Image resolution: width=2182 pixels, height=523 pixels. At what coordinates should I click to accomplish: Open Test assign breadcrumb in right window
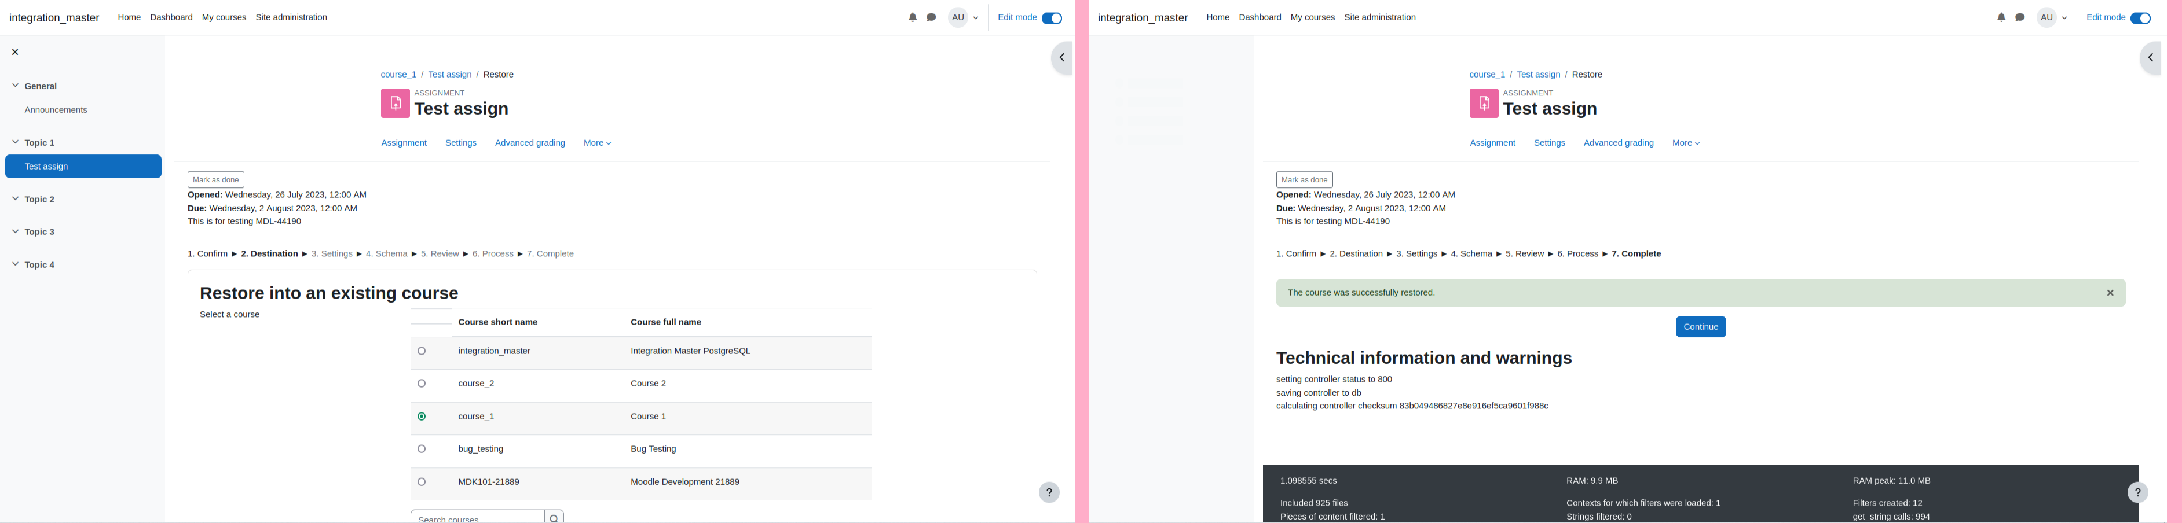[1538, 75]
